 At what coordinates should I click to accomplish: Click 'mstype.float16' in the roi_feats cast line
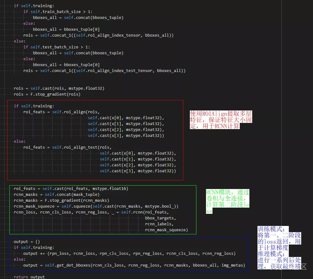click(109, 189)
